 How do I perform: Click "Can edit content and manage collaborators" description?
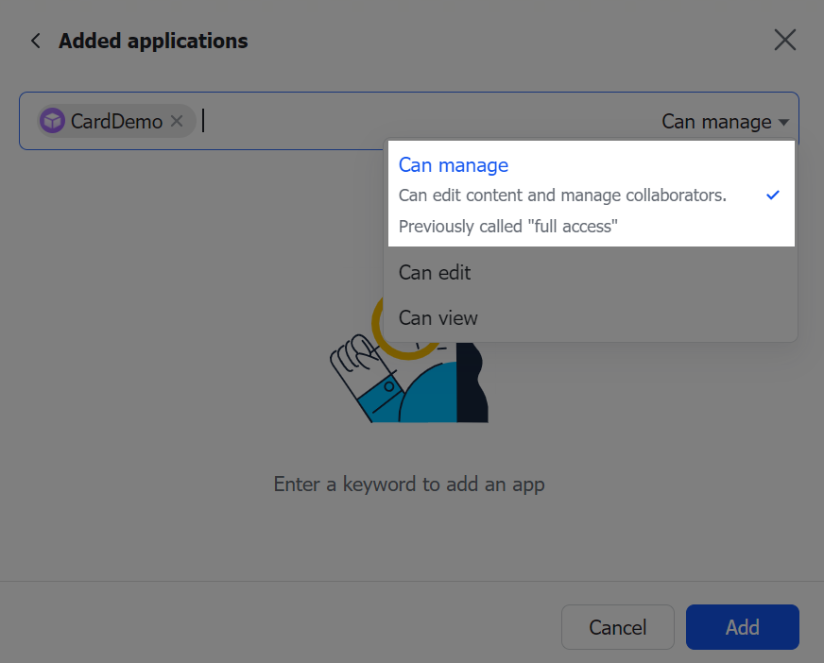coord(562,195)
